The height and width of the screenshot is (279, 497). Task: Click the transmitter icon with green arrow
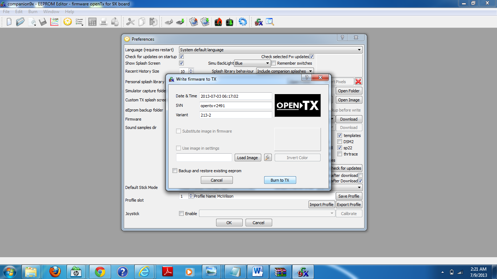[230, 22]
